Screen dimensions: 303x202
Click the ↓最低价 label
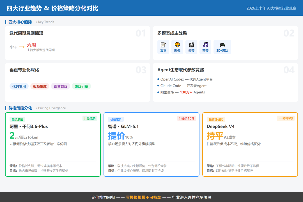[90, 118]
